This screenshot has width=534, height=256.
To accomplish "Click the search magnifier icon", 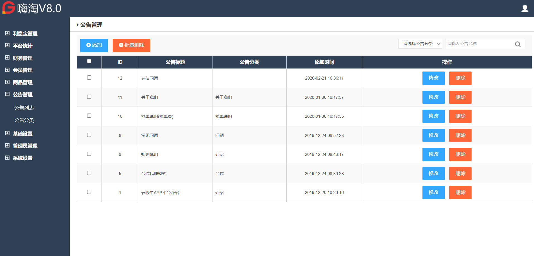I will click(518, 44).
